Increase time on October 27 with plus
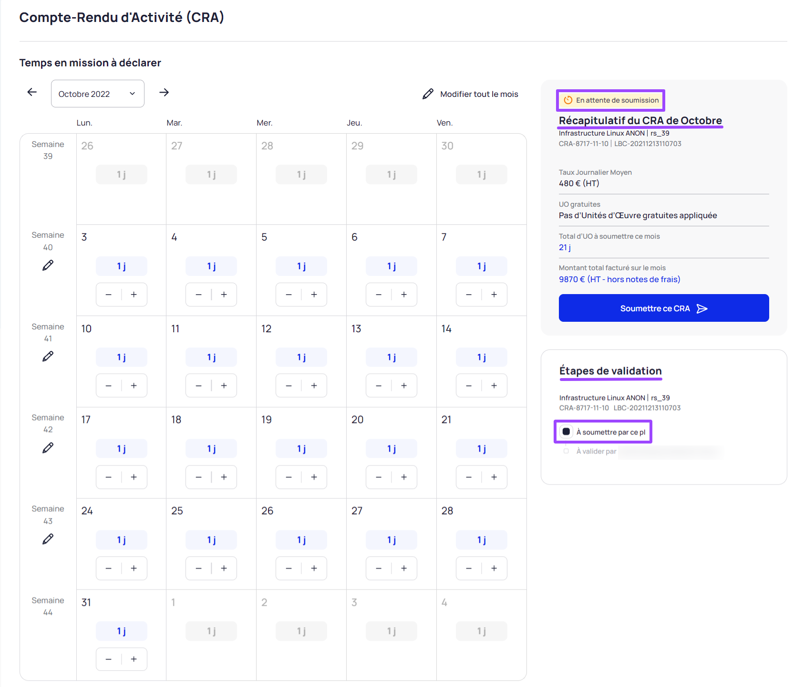 coord(404,568)
